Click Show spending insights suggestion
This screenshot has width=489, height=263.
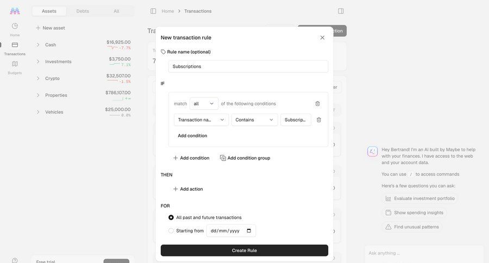point(414,213)
